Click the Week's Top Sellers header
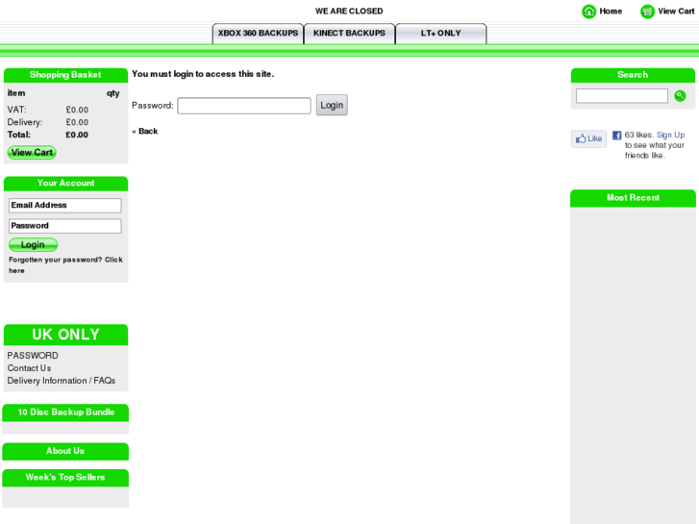The height and width of the screenshot is (524, 699). tap(65, 478)
